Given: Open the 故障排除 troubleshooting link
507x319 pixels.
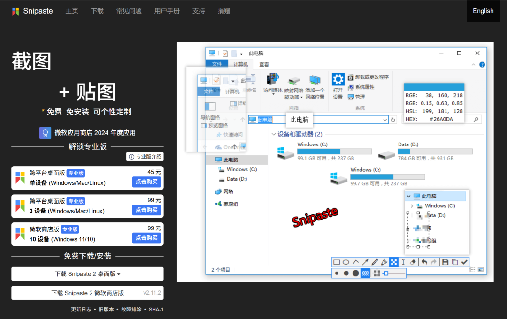Looking at the screenshot, I should (131, 309).
